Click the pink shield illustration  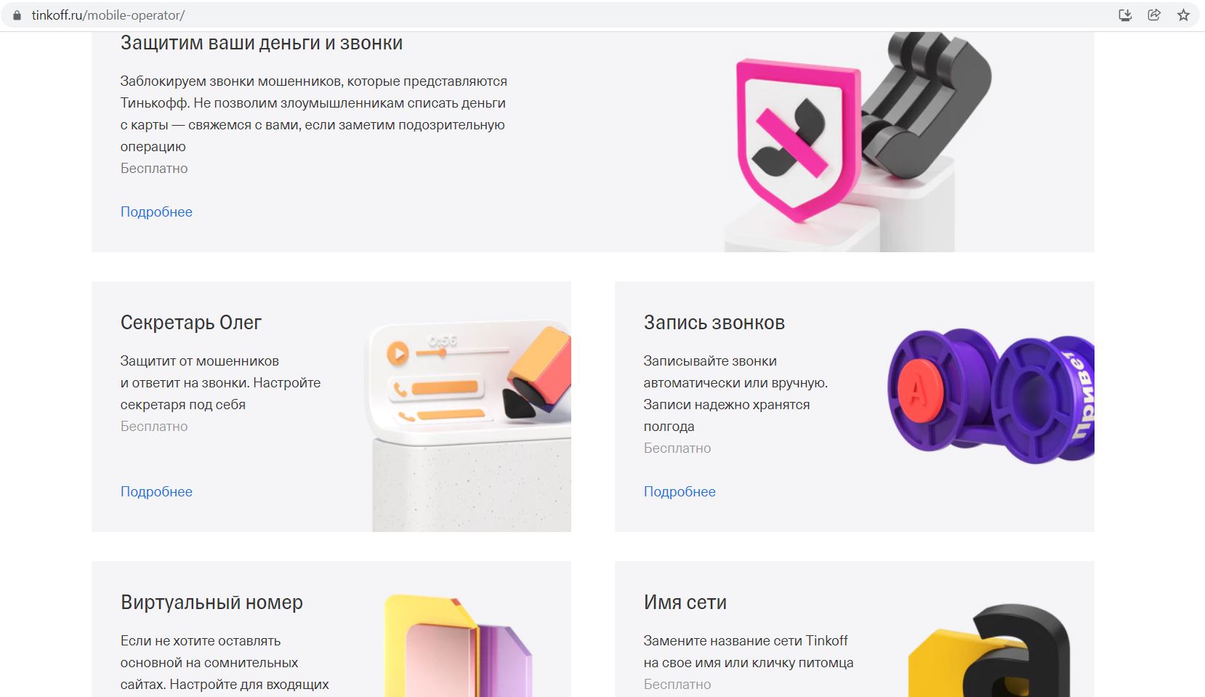[799, 140]
